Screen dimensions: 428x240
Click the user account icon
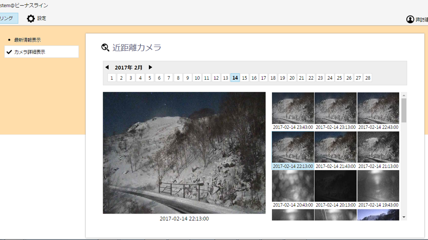click(x=410, y=19)
